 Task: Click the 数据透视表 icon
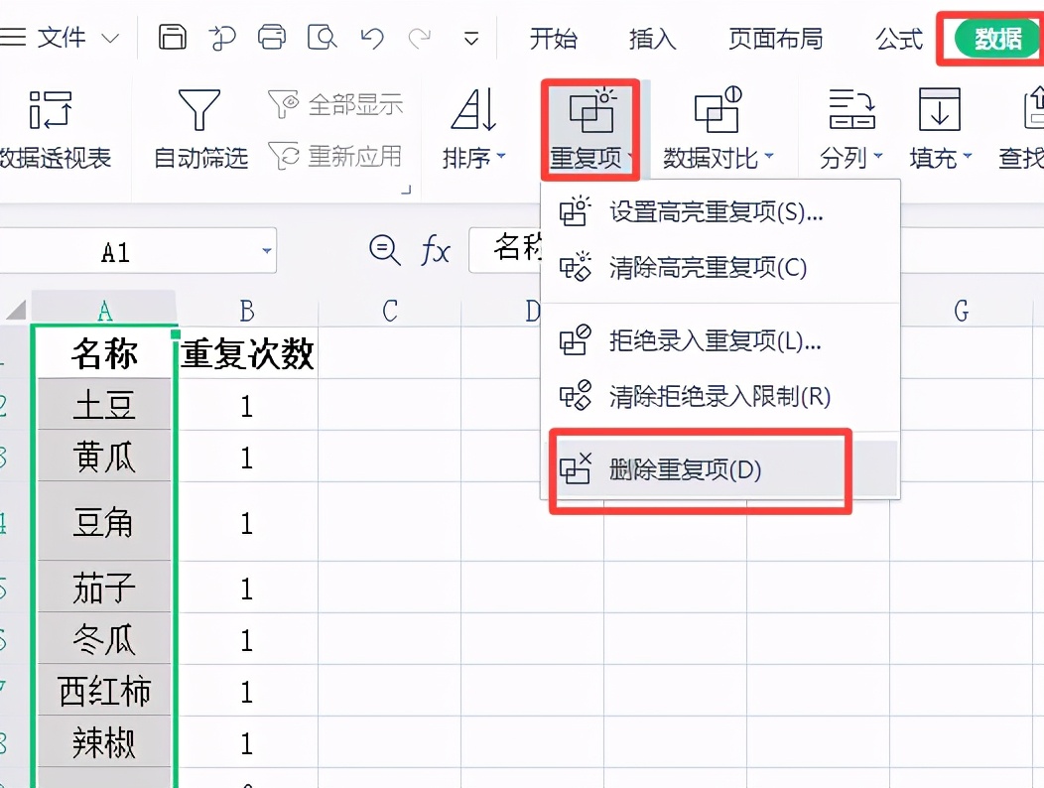(x=51, y=110)
